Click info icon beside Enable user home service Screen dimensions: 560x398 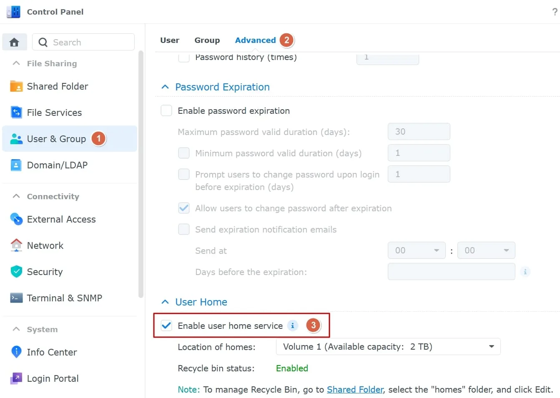[293, 325]
